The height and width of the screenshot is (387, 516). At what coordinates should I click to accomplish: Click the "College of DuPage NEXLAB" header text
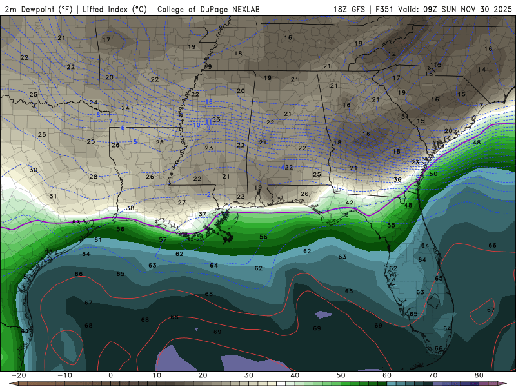208,9
